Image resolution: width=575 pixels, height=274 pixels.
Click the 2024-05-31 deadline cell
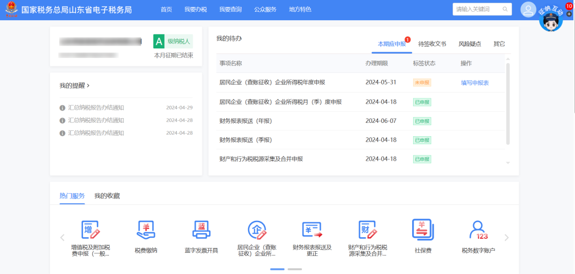click(381, 82)
